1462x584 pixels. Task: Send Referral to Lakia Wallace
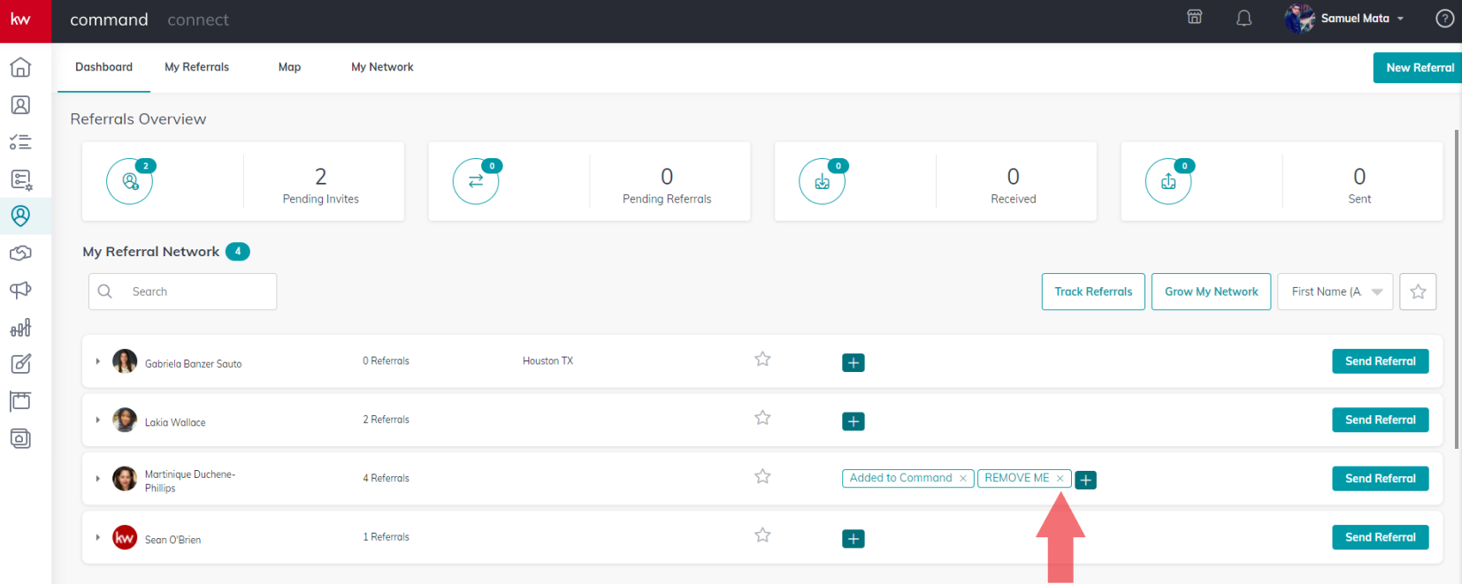point(1380,420)
